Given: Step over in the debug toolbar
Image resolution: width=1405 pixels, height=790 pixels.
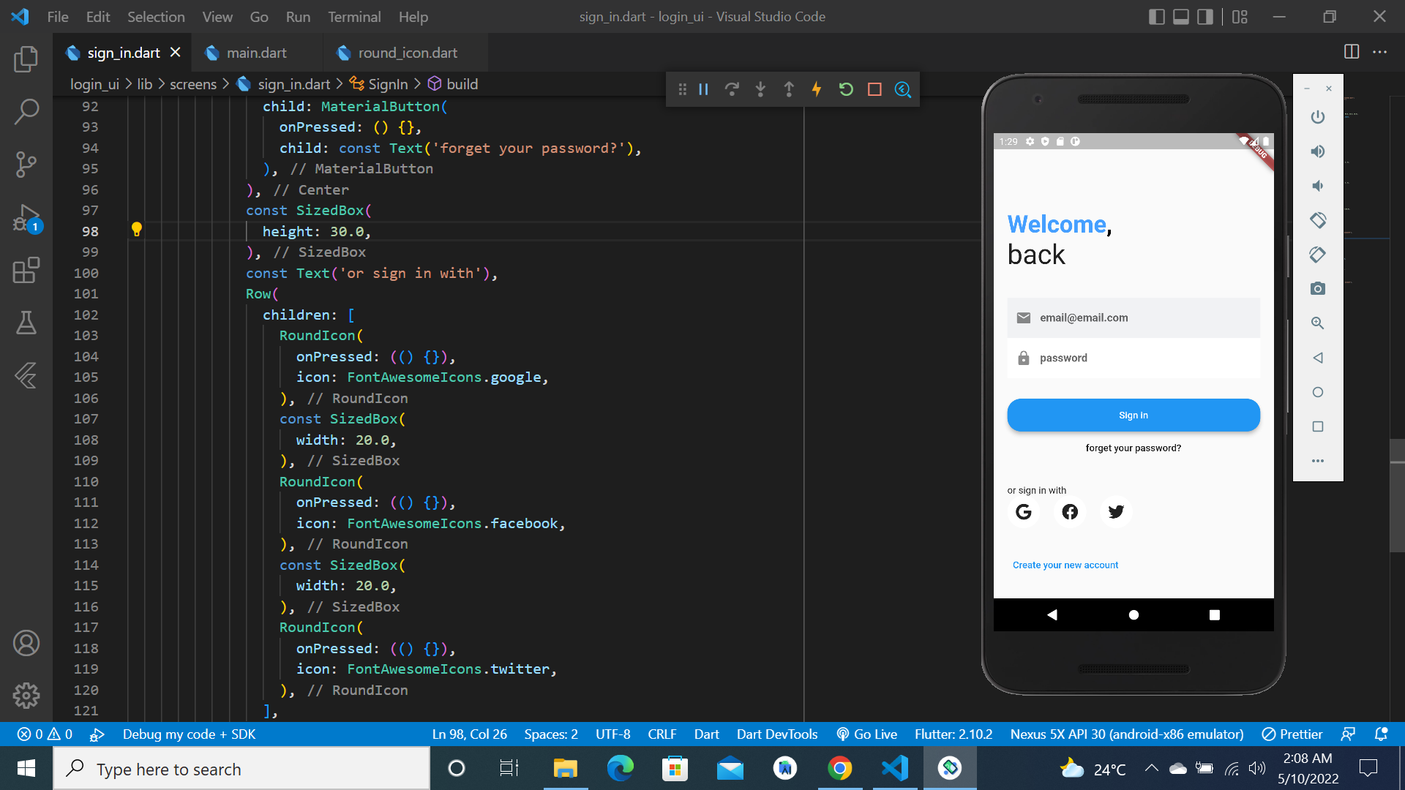Looking at the screenshot, I should (x=733, y=89).
